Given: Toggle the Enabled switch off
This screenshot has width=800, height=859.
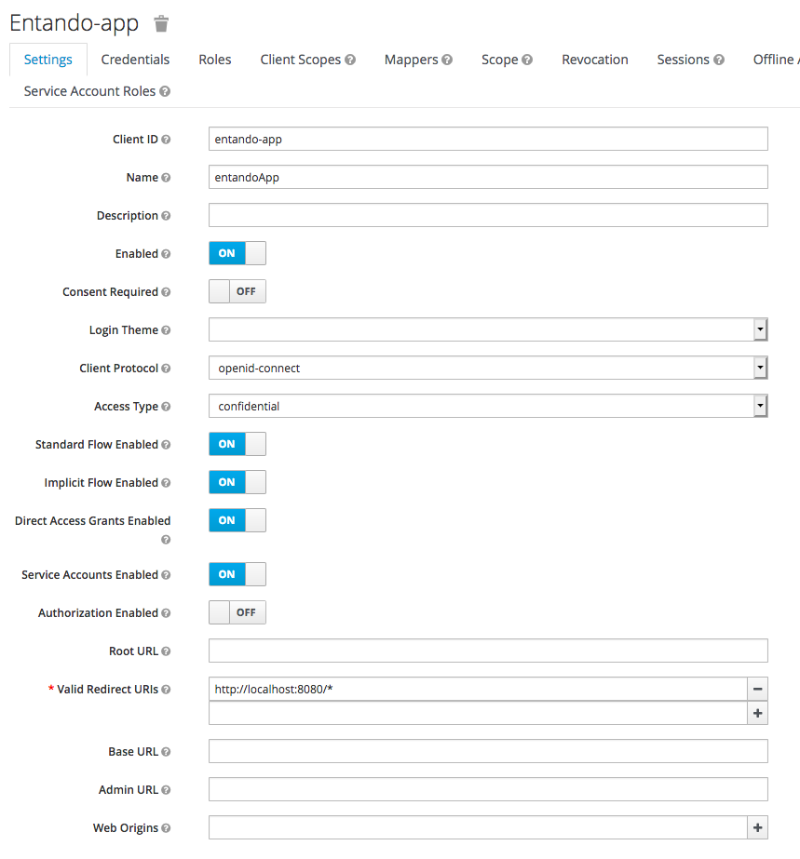Looking at the screenshot, I should (x=237, y=253).
